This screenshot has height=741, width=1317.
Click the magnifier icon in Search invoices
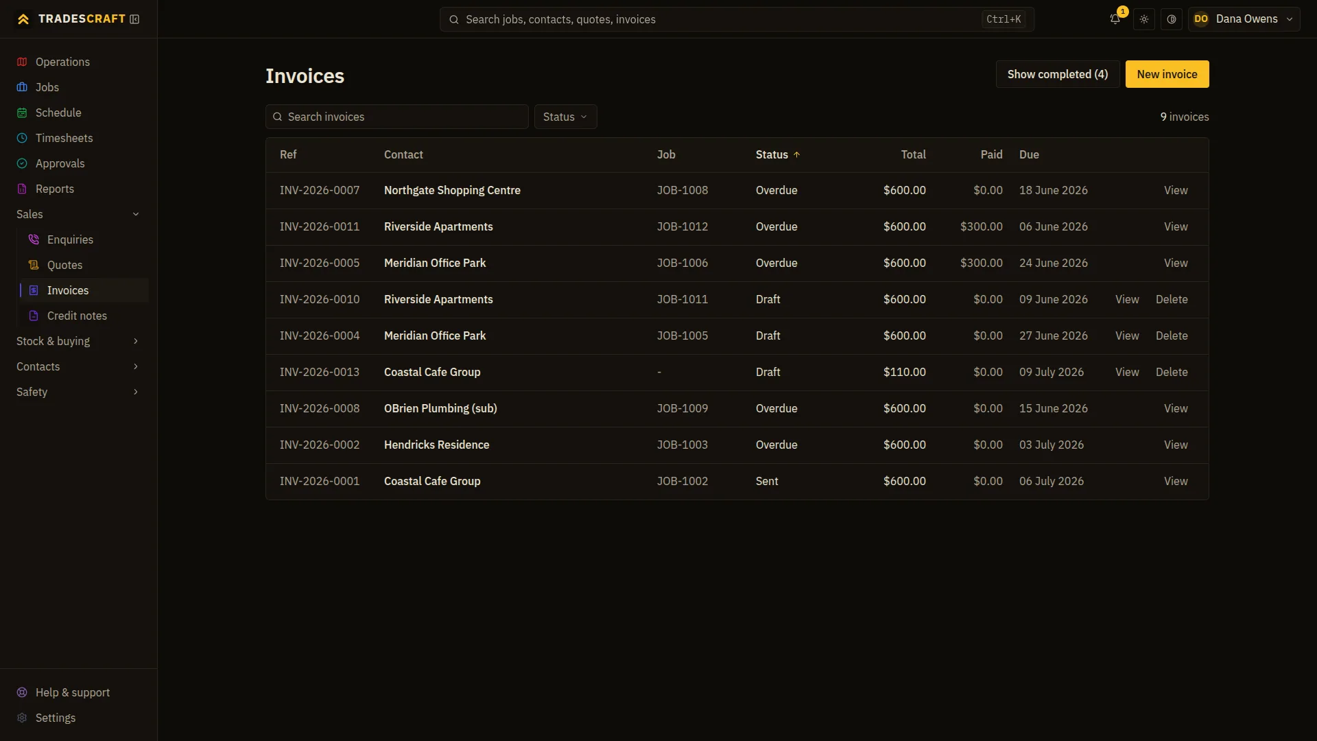[278, 117]
